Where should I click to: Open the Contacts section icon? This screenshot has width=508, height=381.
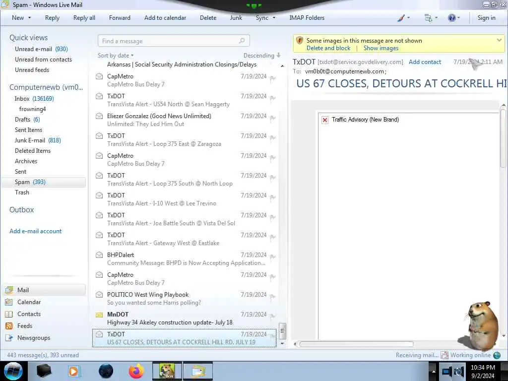pos(9,314)
